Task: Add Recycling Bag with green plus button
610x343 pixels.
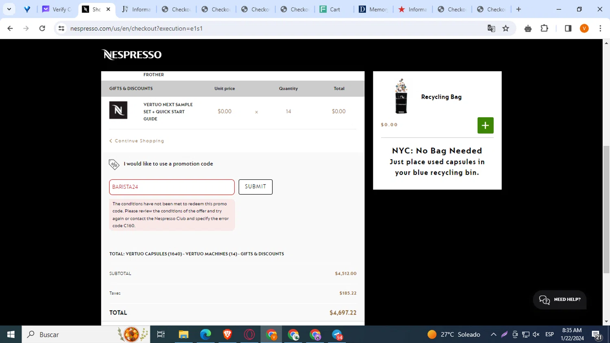Action: tap(485, 125)
